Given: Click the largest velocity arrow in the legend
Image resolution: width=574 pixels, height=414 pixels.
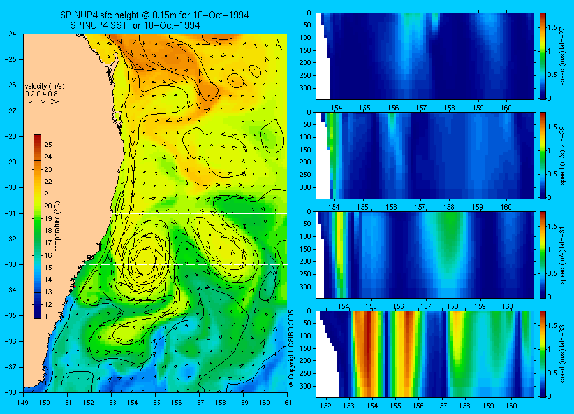Looking at the screenshot, I should point(54,101).
